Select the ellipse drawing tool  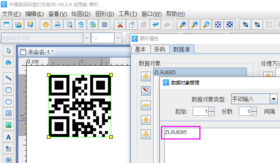pos(8,102)
